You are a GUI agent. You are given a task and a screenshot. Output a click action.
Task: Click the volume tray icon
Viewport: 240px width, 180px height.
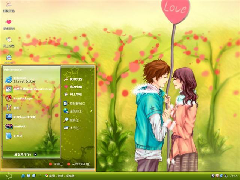226,176
